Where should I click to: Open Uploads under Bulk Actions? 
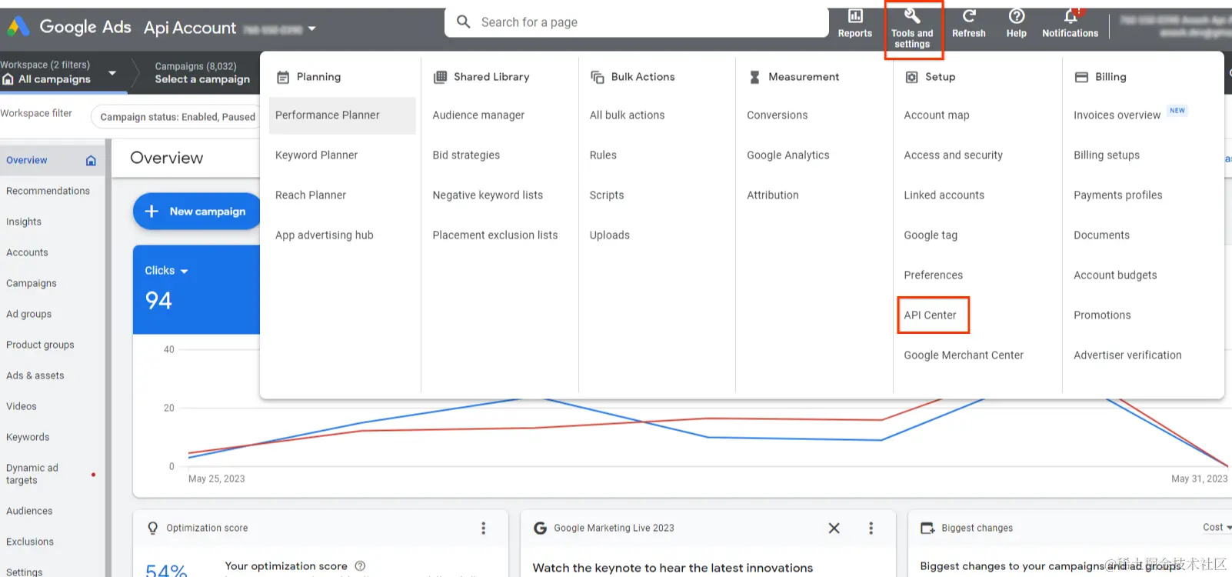609,235
